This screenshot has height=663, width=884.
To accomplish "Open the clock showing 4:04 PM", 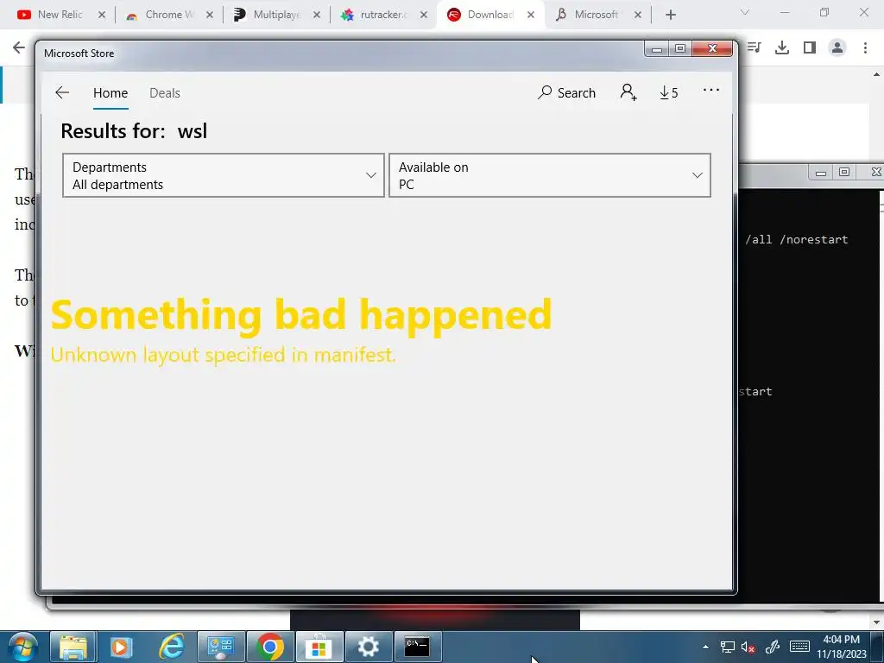I will (841, 647).
